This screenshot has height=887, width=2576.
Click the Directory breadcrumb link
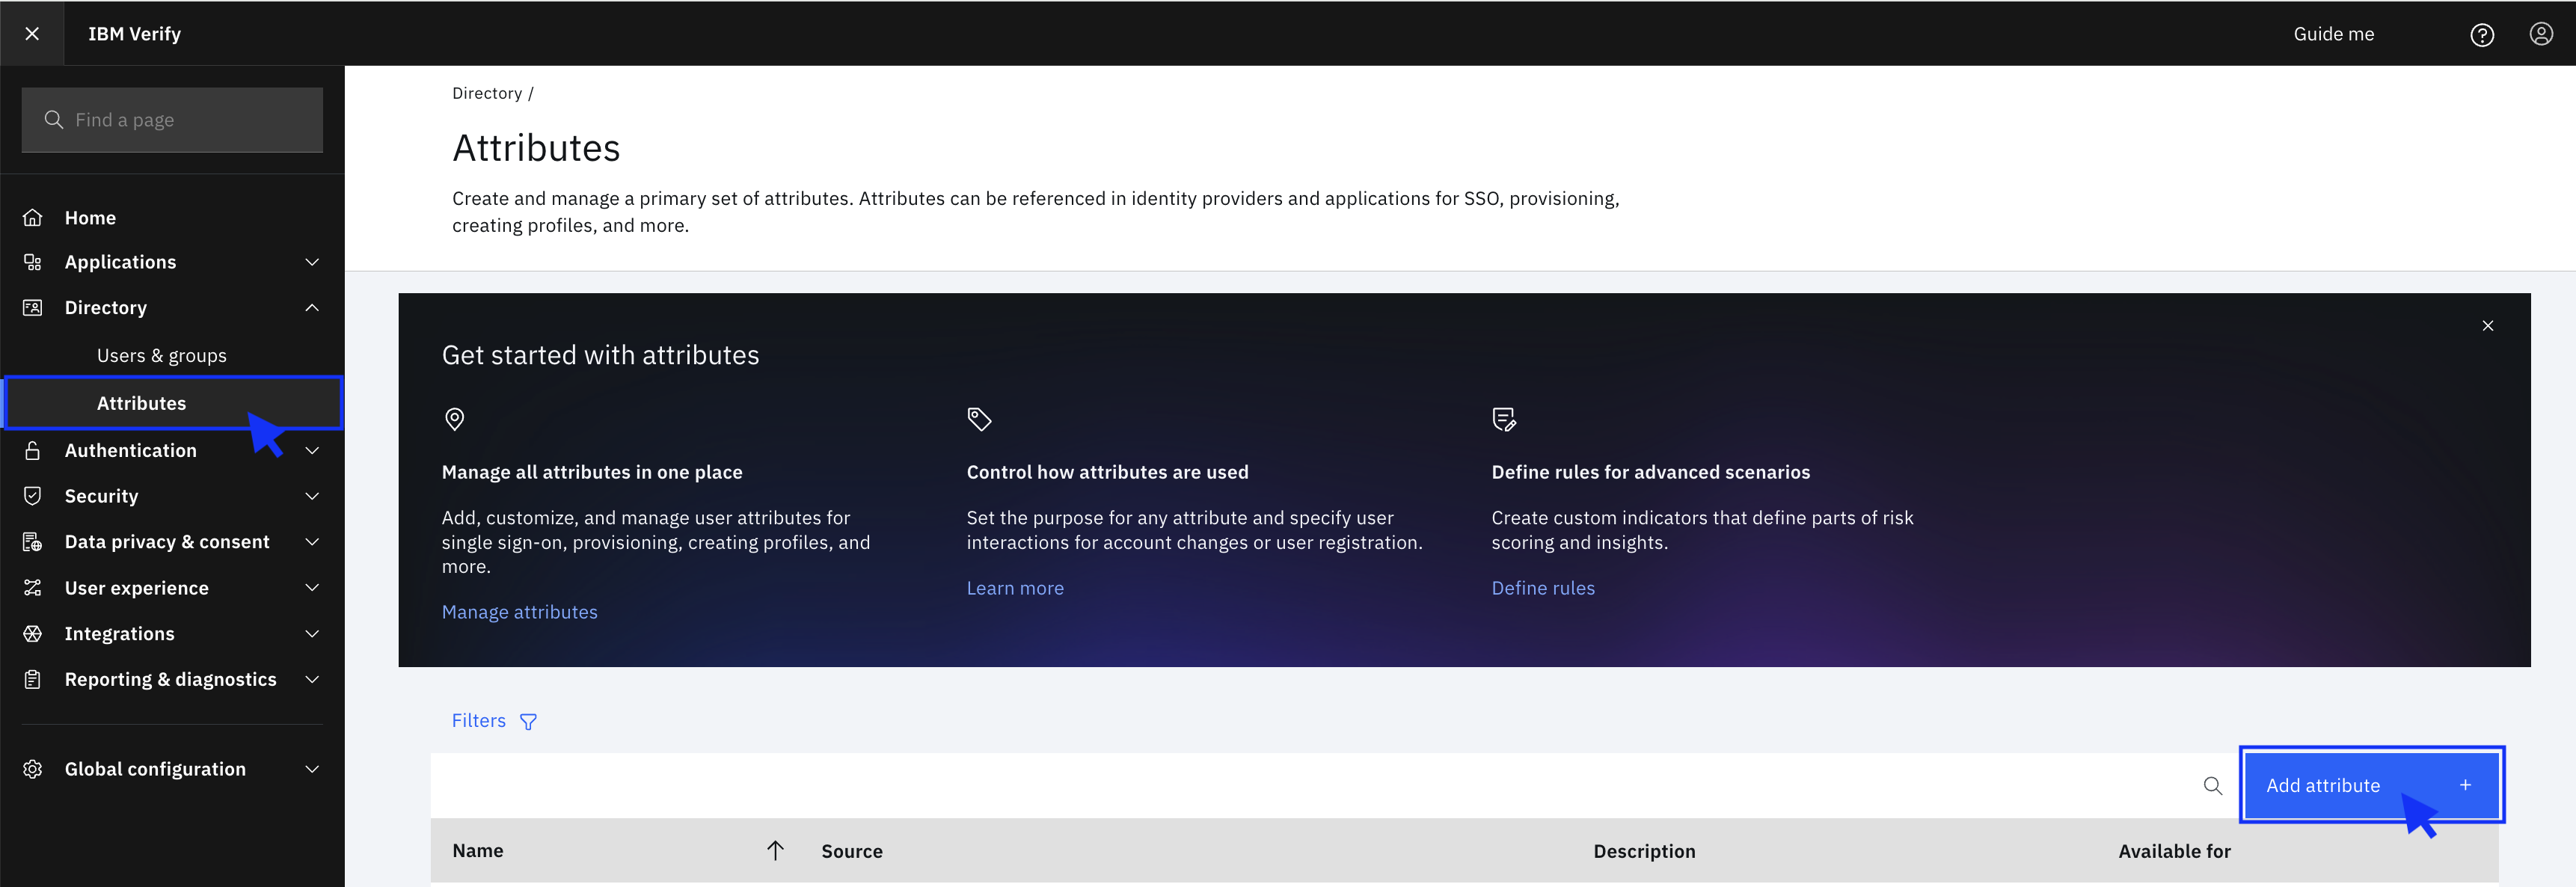click(x=487, y=93)
